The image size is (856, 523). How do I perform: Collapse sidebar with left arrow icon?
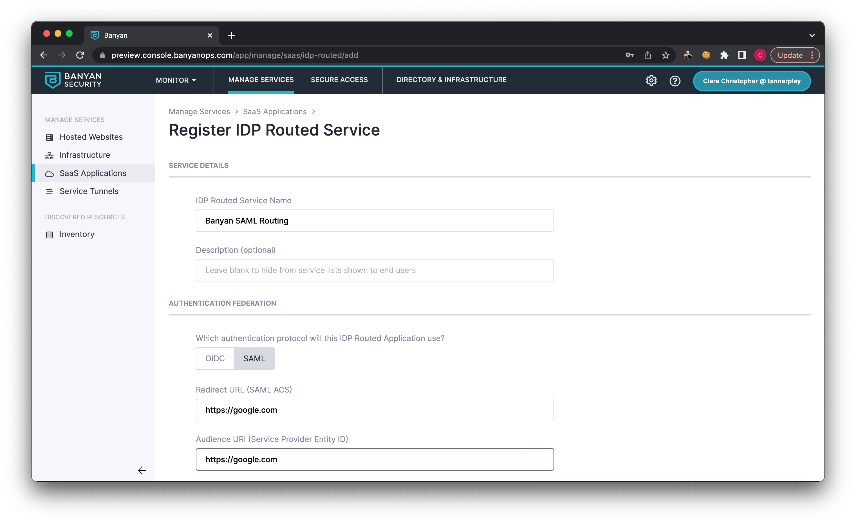click(142, 470)
